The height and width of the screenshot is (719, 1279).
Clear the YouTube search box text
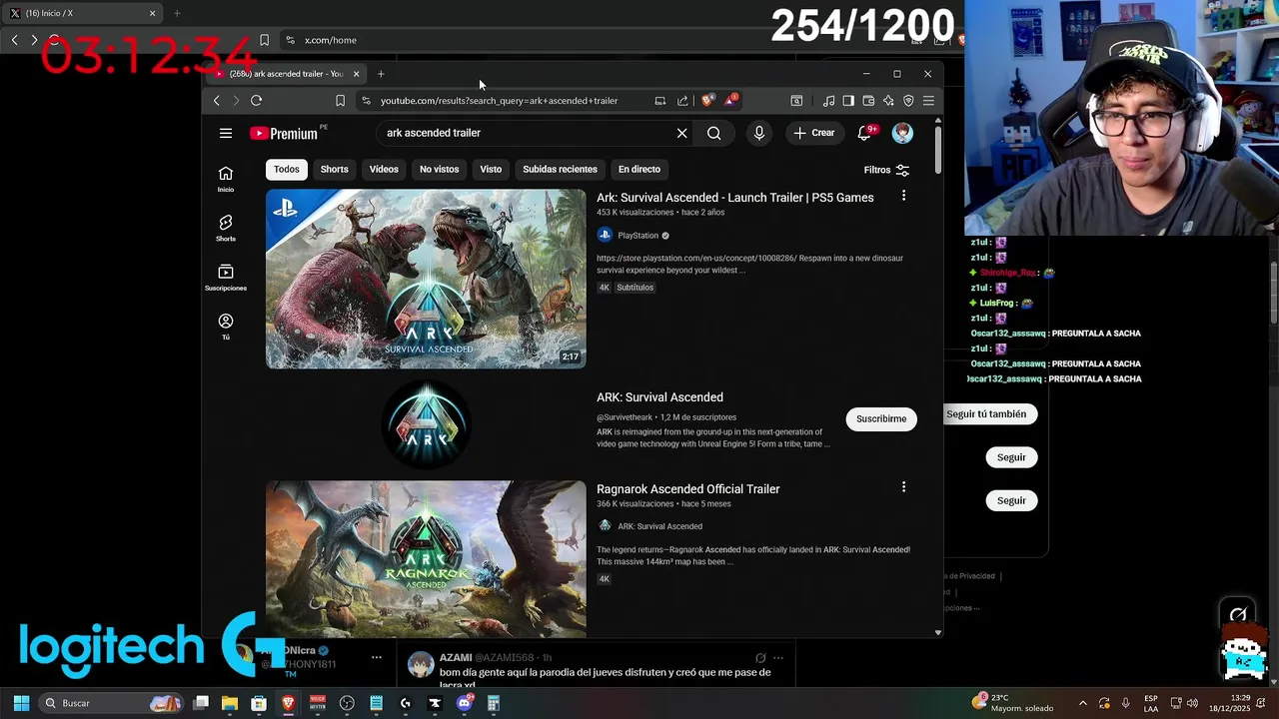[681, 133]
